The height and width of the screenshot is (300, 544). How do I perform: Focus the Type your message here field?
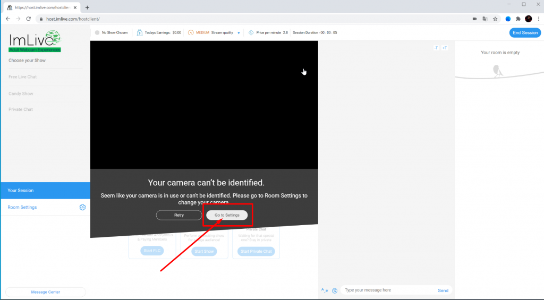click(x=388, y=290)
